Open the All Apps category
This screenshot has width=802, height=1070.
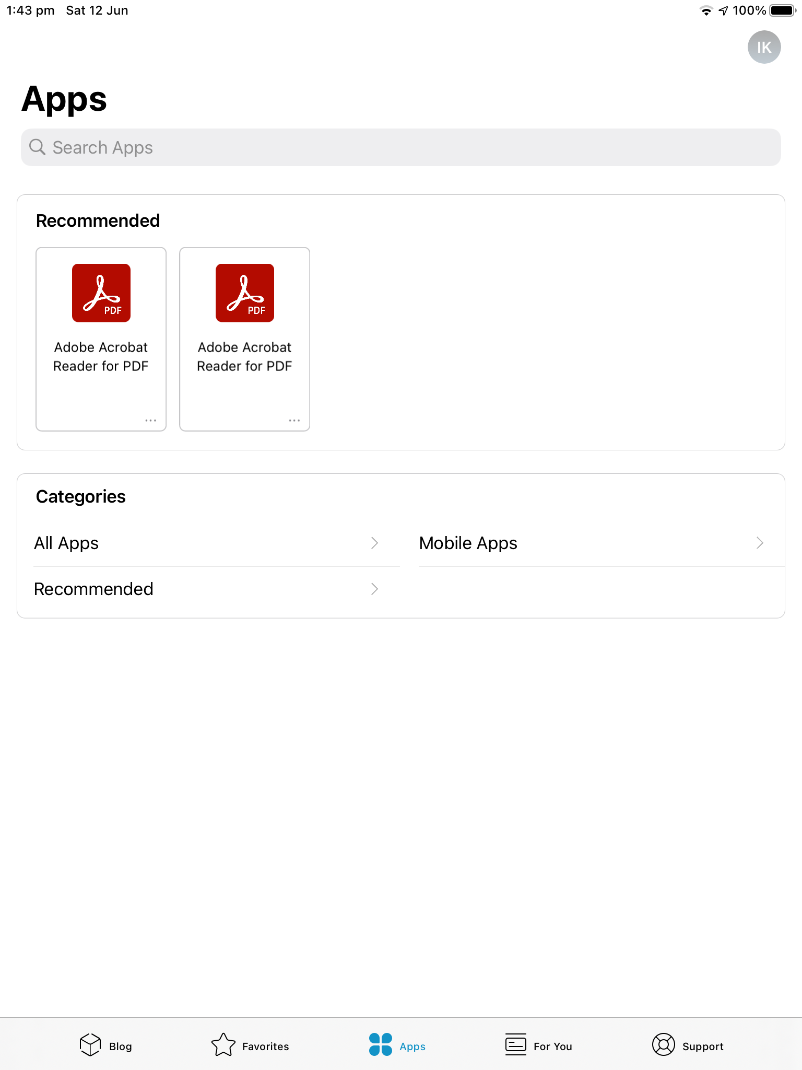66,543
